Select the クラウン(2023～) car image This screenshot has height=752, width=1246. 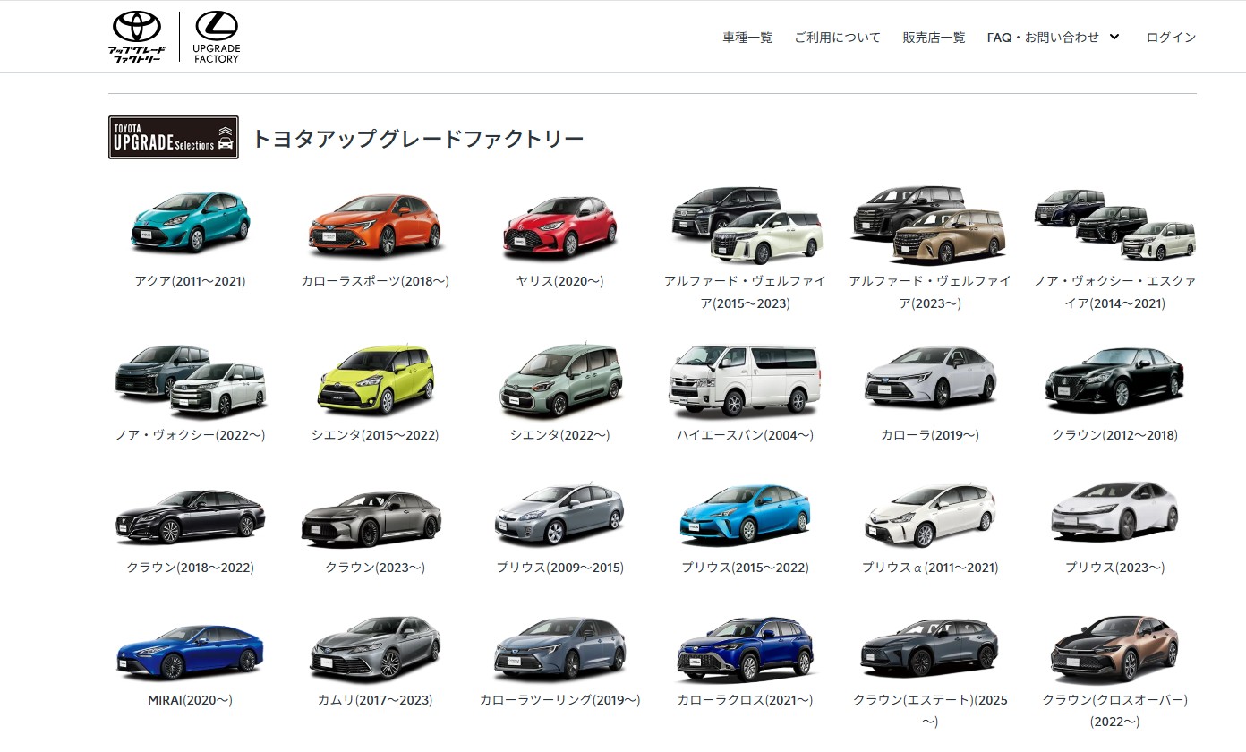371,519
